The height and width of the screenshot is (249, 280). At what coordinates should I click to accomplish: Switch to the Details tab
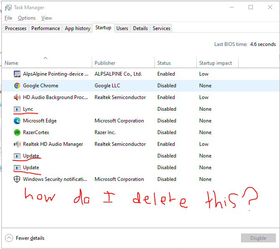pos(140,28)
